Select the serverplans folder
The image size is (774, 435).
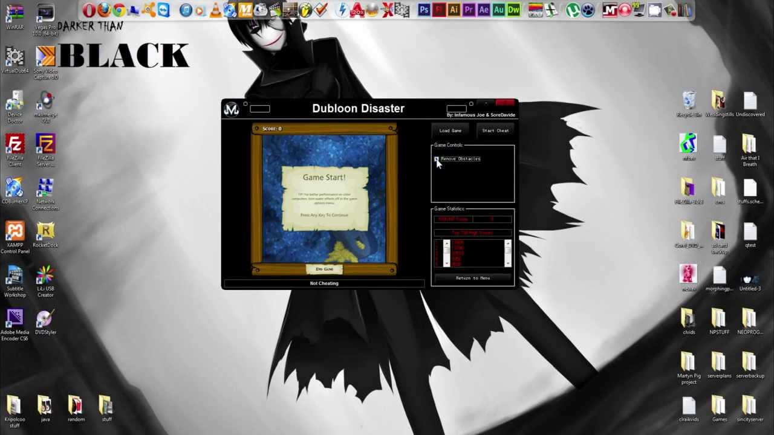tap(719, 364)
